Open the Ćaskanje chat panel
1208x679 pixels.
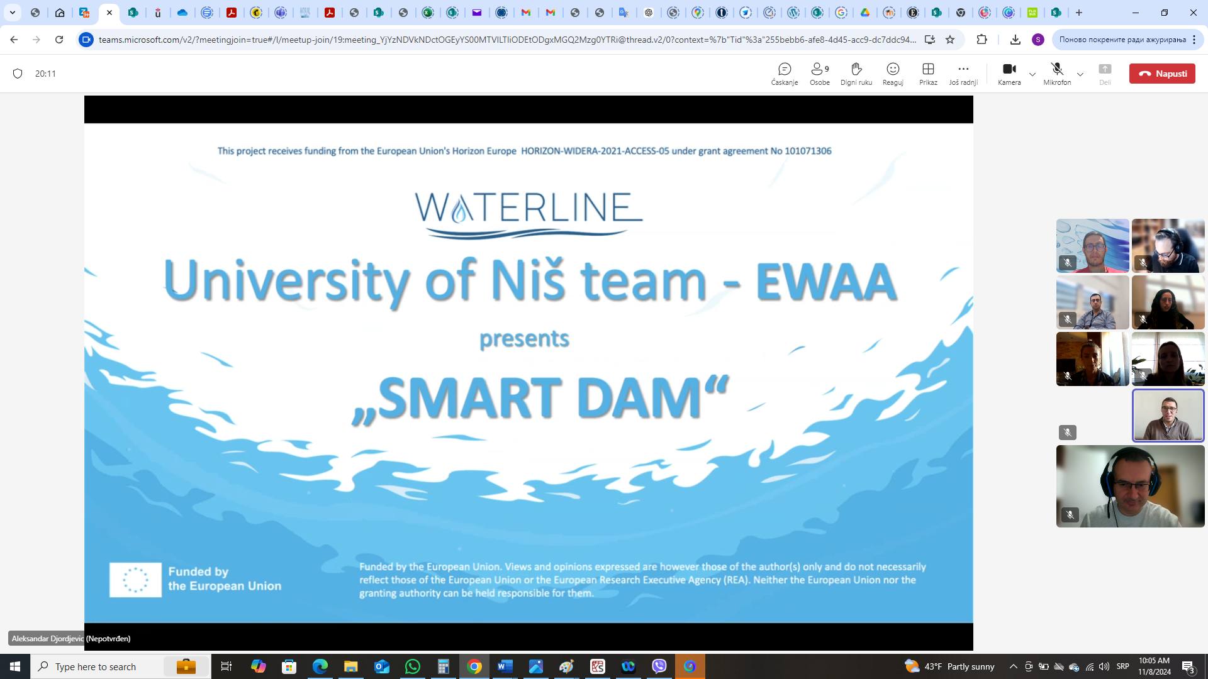[x=785, y=74]
